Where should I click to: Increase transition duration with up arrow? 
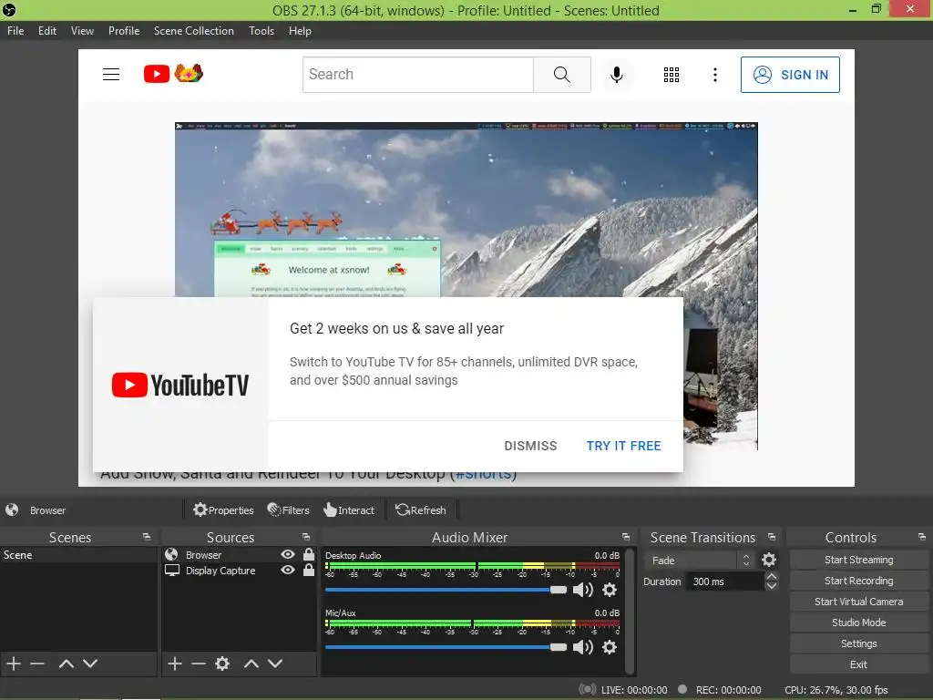(772, 576)
